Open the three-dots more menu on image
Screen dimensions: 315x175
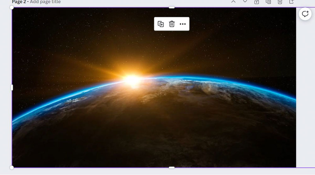[183, 24]
